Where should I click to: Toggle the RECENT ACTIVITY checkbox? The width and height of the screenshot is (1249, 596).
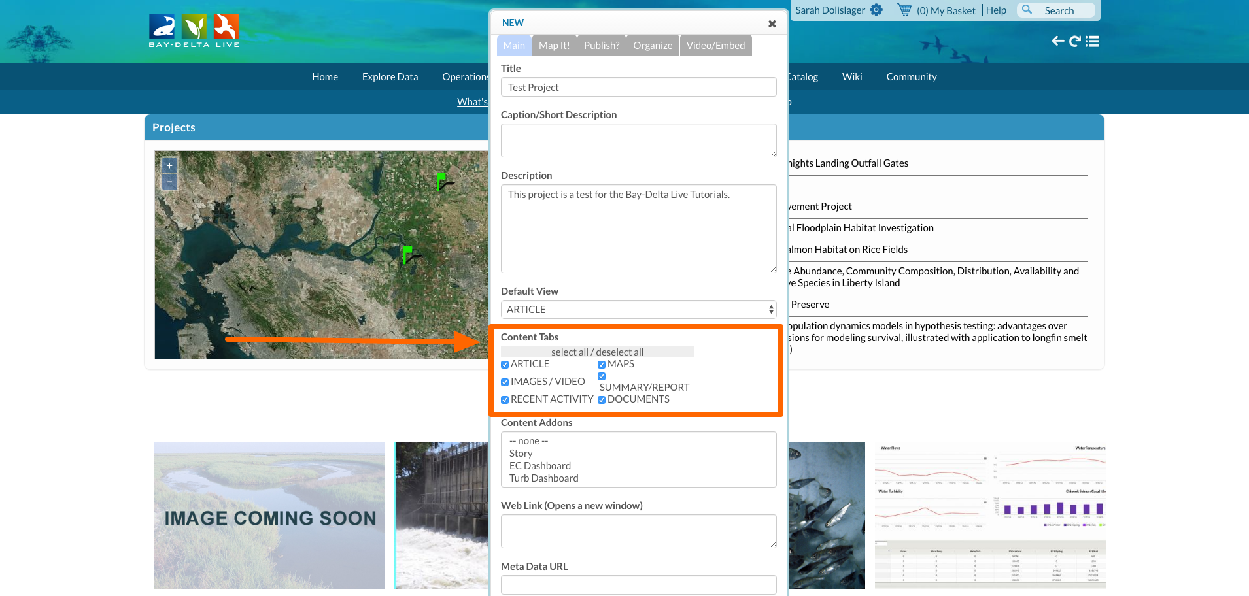[505, 400]
